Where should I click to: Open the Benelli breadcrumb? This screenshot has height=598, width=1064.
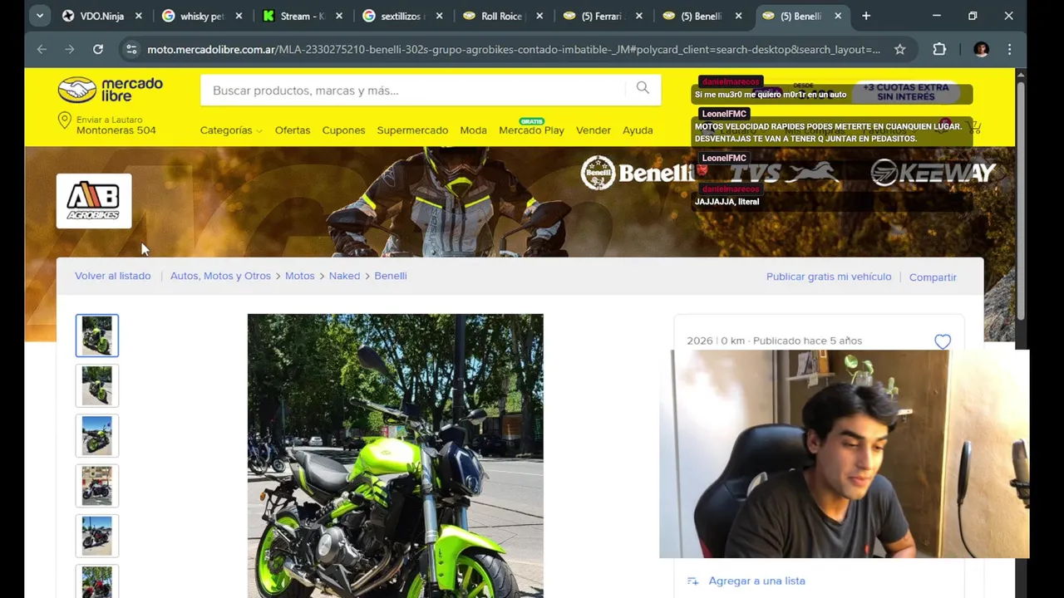click(x=390, y=276)
